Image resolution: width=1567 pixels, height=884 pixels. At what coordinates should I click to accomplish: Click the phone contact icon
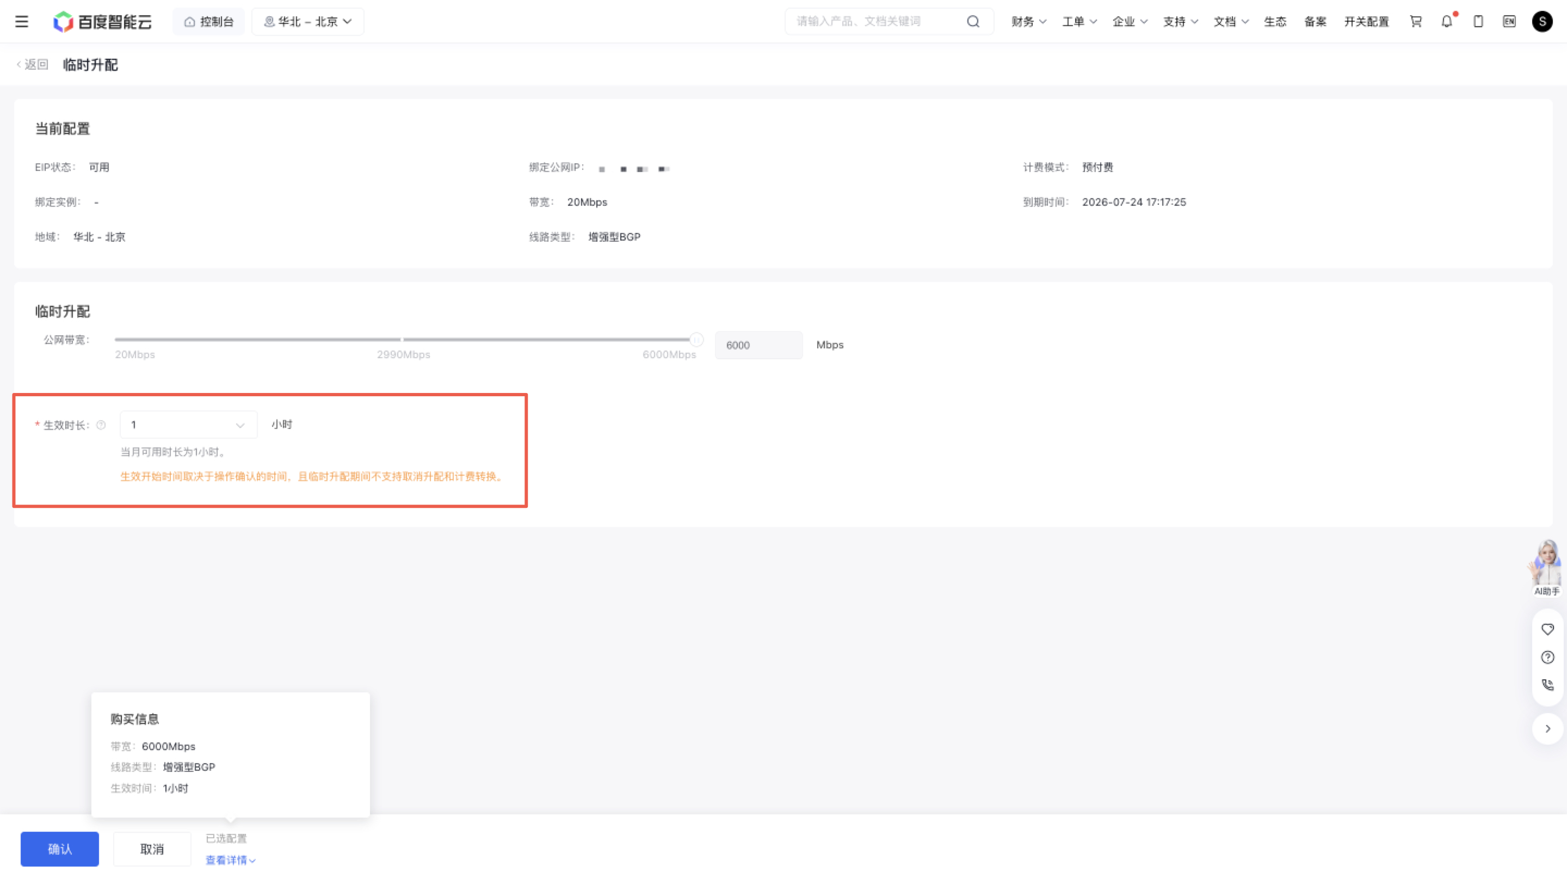click(x=1547, y=685)
